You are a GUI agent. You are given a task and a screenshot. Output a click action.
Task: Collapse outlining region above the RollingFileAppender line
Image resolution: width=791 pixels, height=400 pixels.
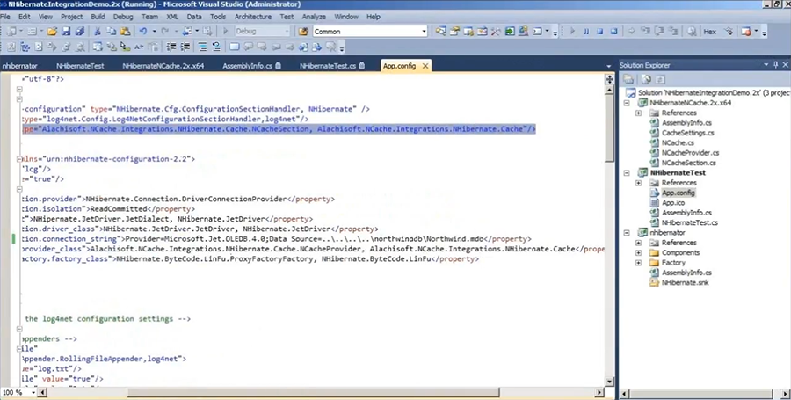pyautogui.click(x=19, y=348)
